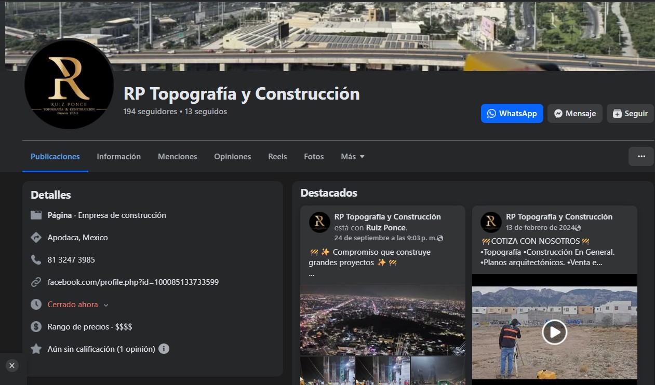Open the page options with the ellipsis button
This screenshot has width=655, height=385.
[641, 156]
